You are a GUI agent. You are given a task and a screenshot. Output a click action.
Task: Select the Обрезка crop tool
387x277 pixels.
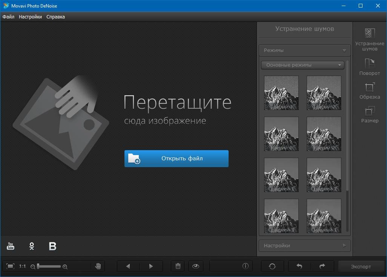[370, 91]
